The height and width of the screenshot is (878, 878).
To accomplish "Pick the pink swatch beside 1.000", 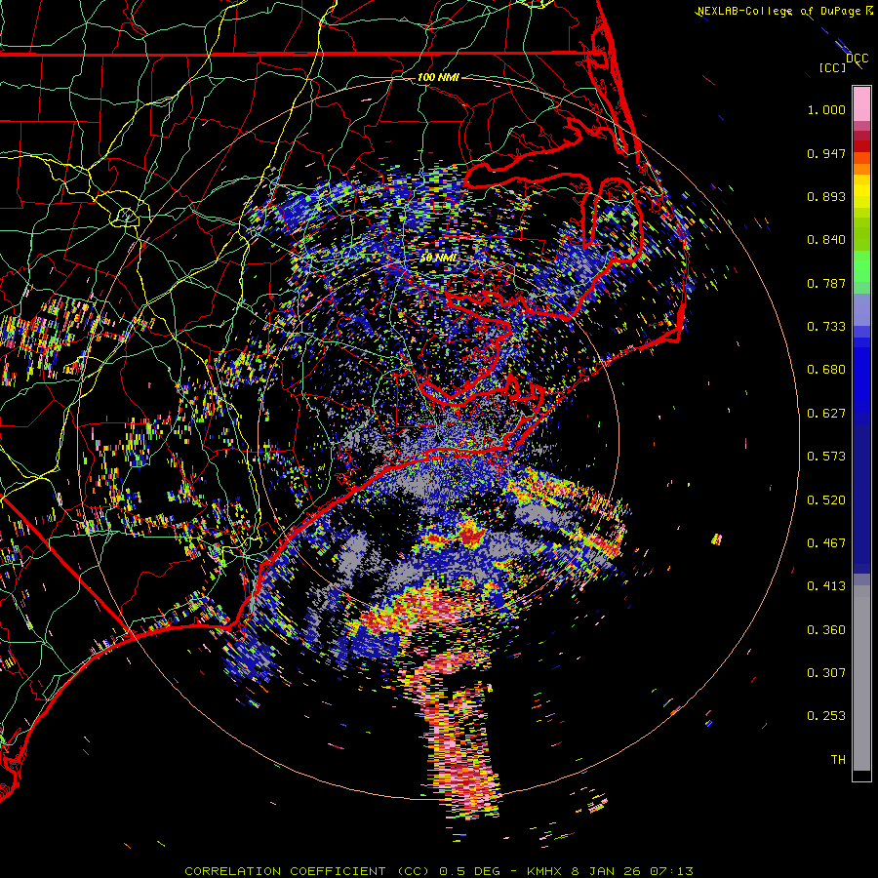I will 861,104.
